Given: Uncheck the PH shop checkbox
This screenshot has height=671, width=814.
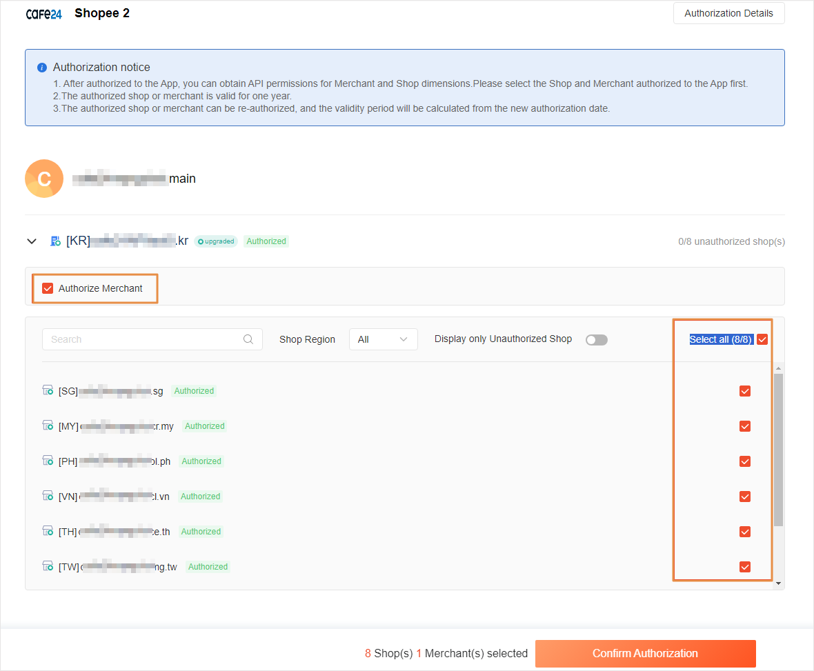Looking at the screenshot, I should pos(745,462).
